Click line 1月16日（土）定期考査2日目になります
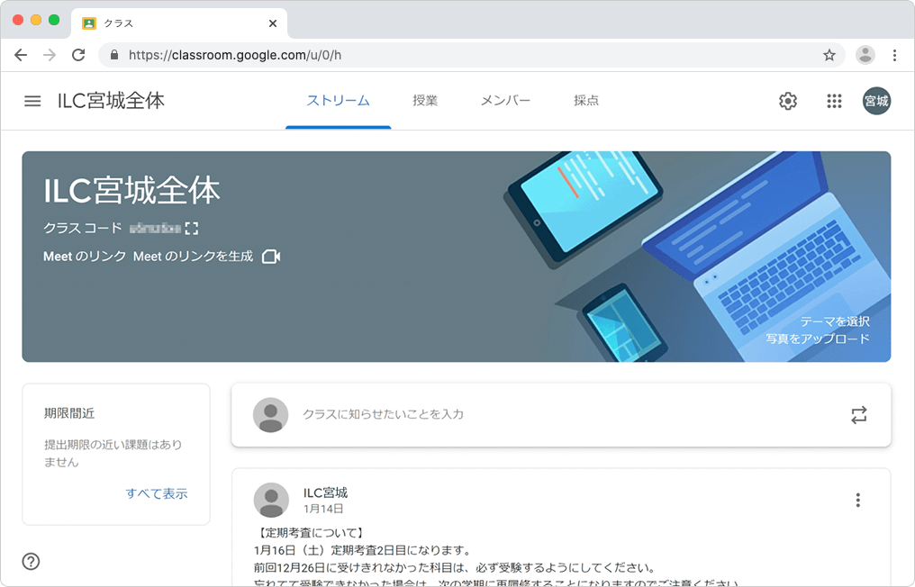915x587 pixels. point(362,550)
